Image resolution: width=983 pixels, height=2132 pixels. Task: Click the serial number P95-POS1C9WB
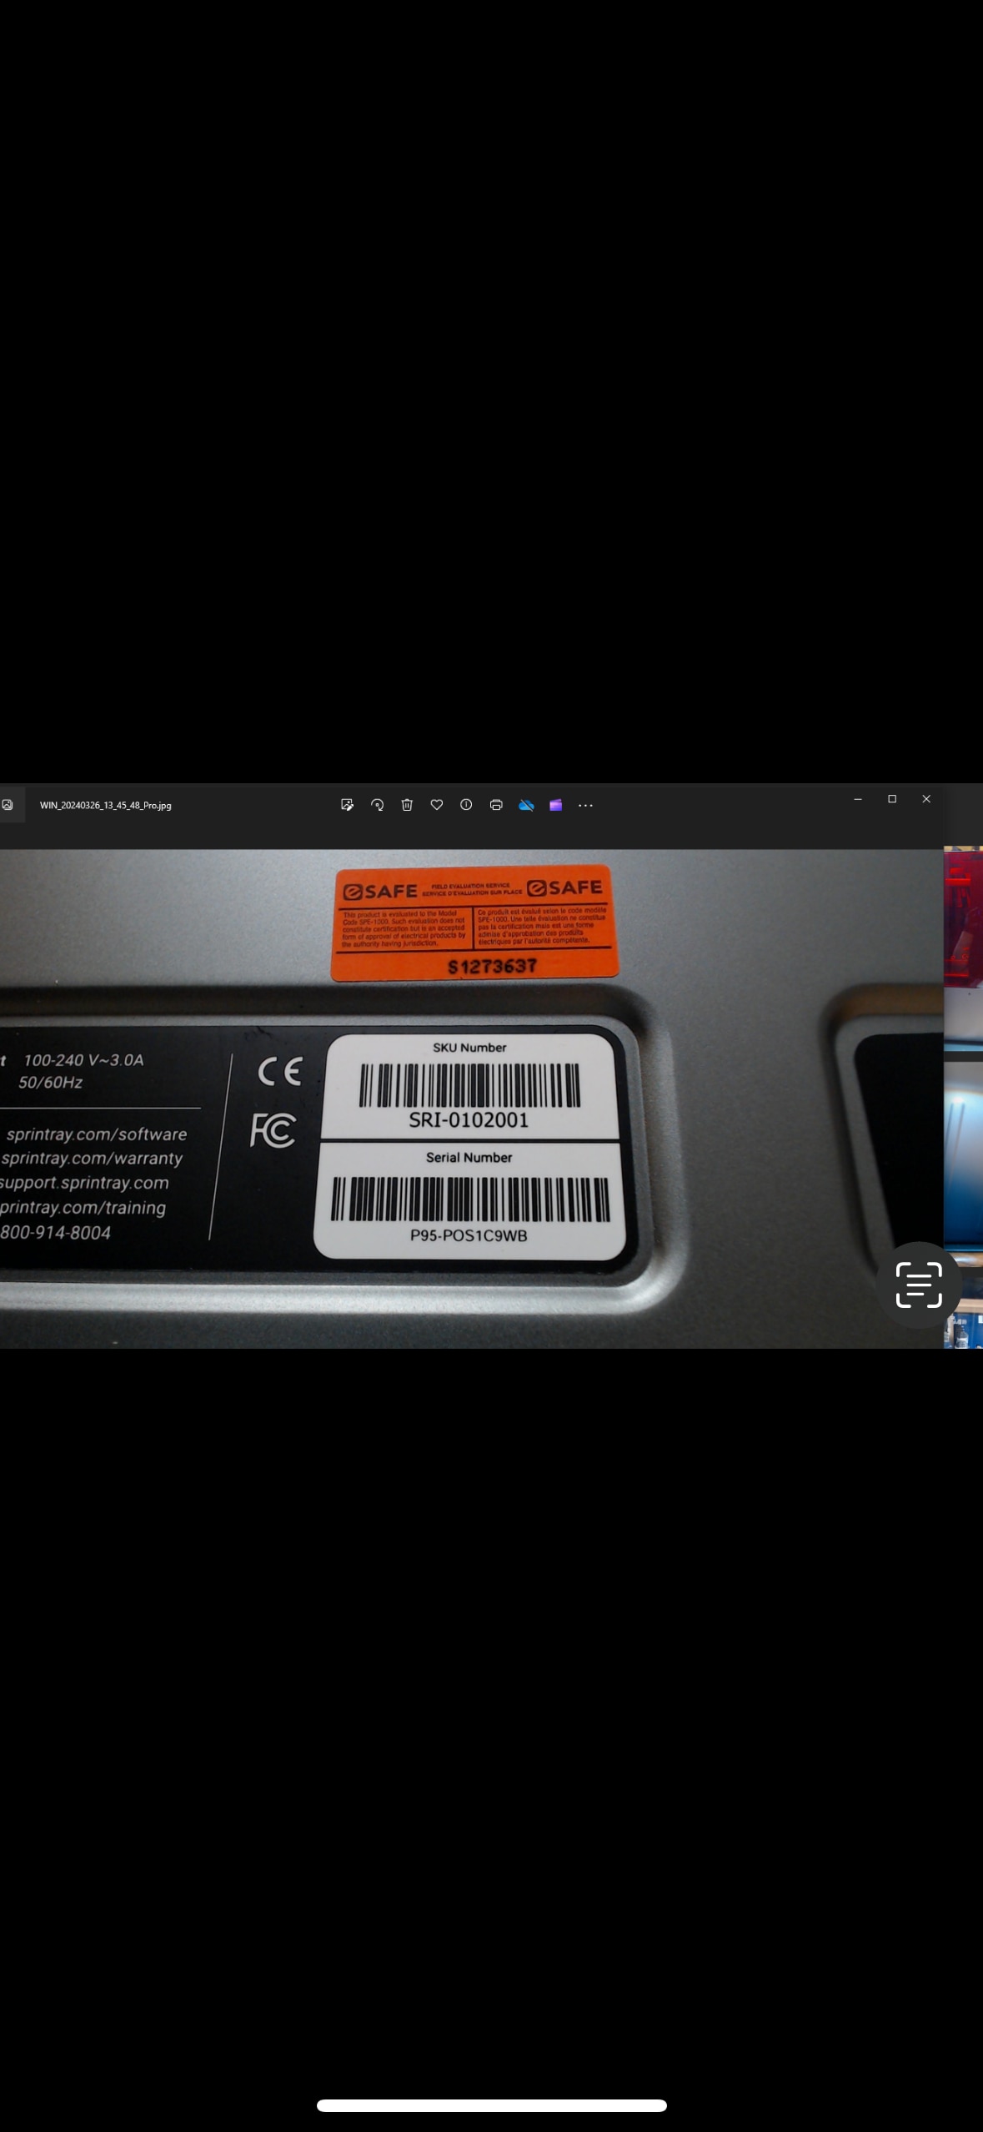[469, 1235]
